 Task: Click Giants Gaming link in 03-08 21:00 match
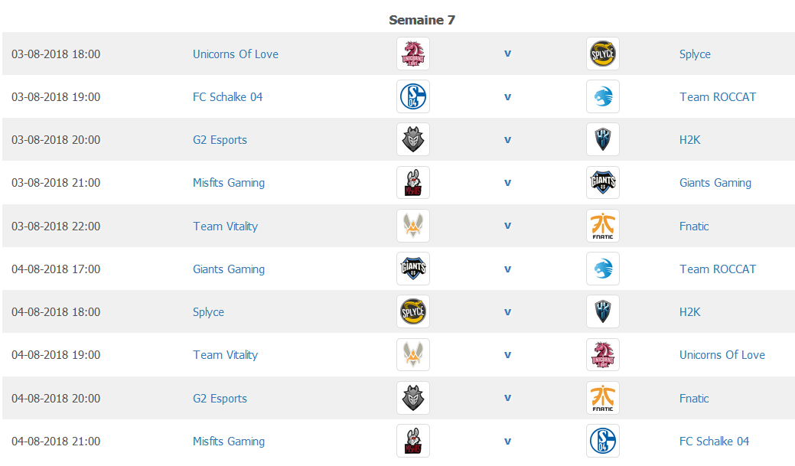point(715,183)
